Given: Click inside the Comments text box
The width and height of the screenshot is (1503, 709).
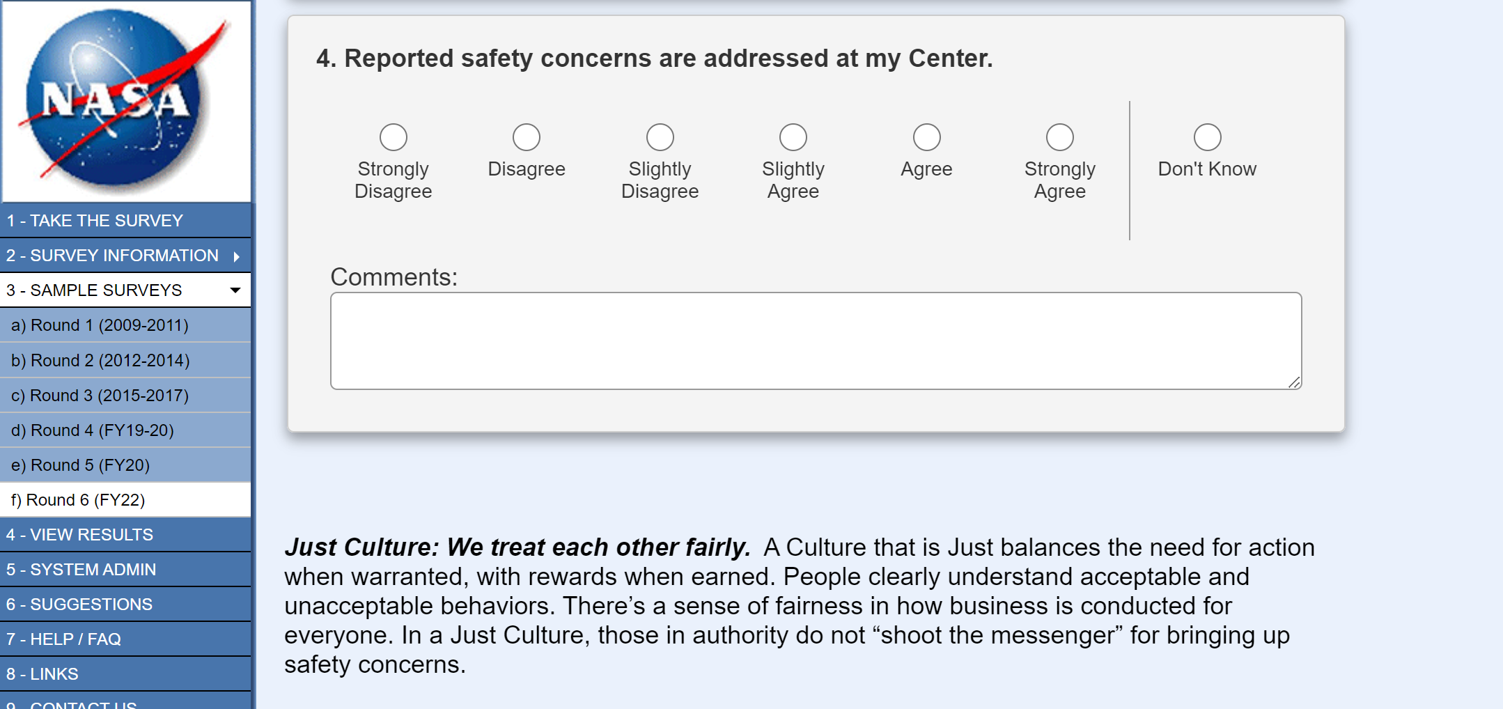Looking at the screenshot, I should tap(815, 341).
